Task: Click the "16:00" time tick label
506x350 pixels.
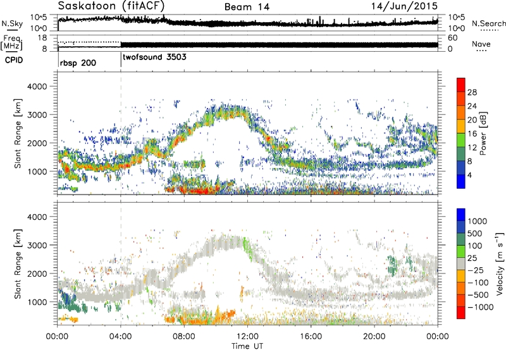Action: (311, 337)
